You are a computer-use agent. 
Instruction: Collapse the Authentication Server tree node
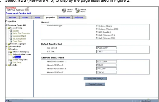[x=9, y=55]
